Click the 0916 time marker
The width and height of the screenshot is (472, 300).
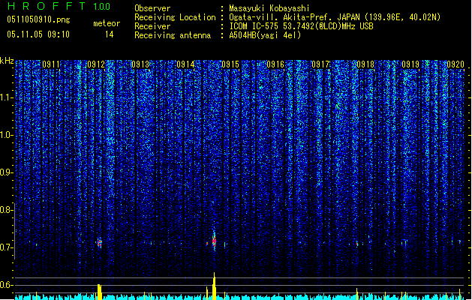(275, 64)
